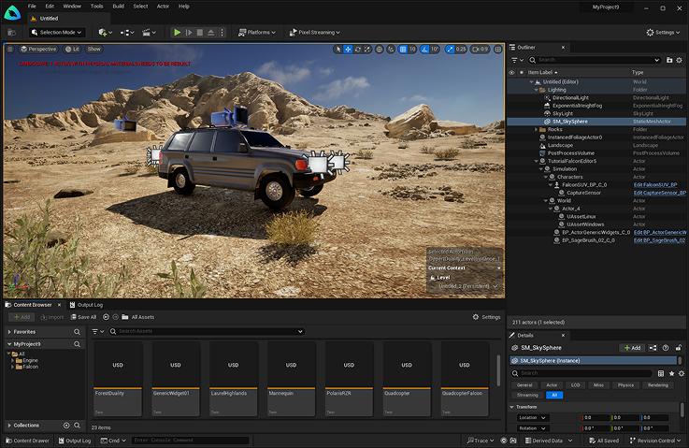Viewport: 689px width, 448px height.
Task: Open the Outliner settings gear icon
Action: pyautogui.click(x=679, y=60)
